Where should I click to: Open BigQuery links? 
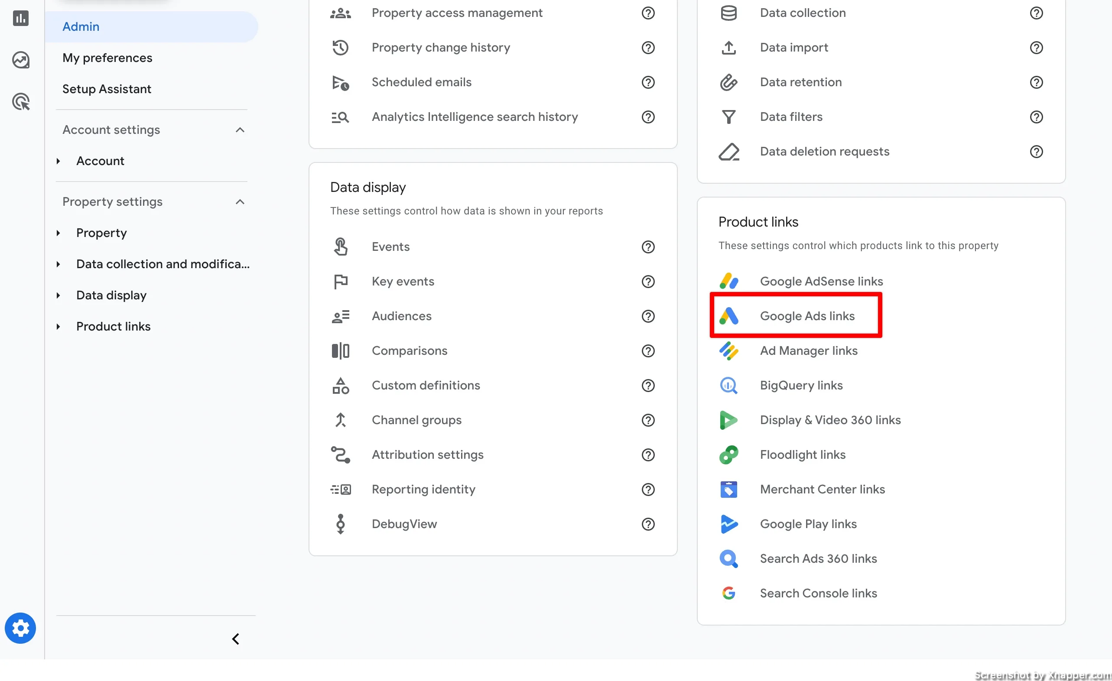coord(801,386)
